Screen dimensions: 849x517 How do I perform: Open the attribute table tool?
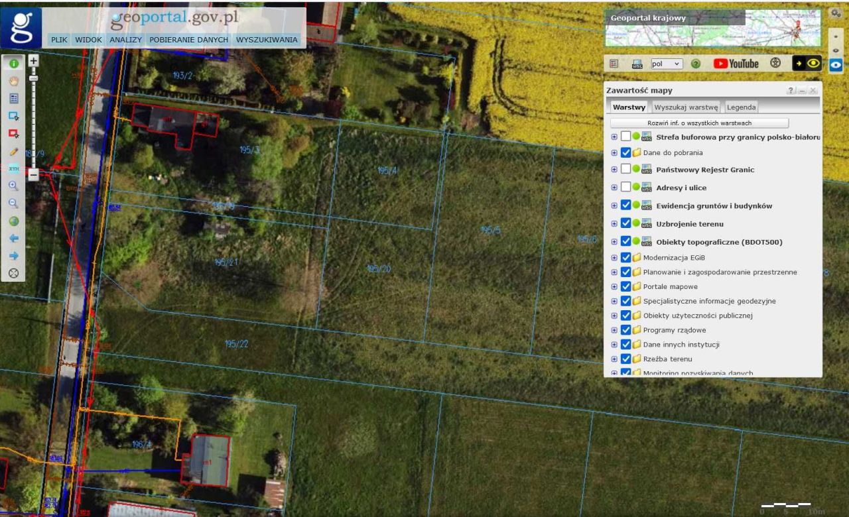(13, 98)
